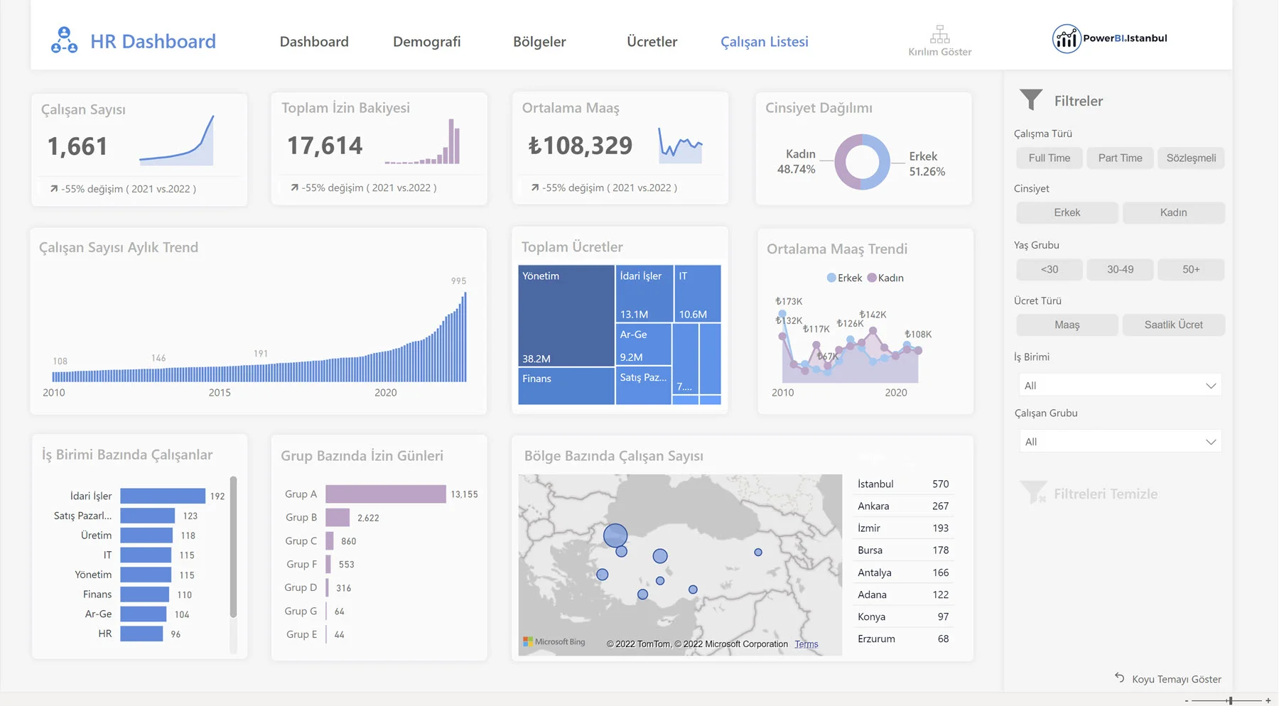Click the ₺108,329 average salary value
1279x706 pixels.
tap(580, 146)
